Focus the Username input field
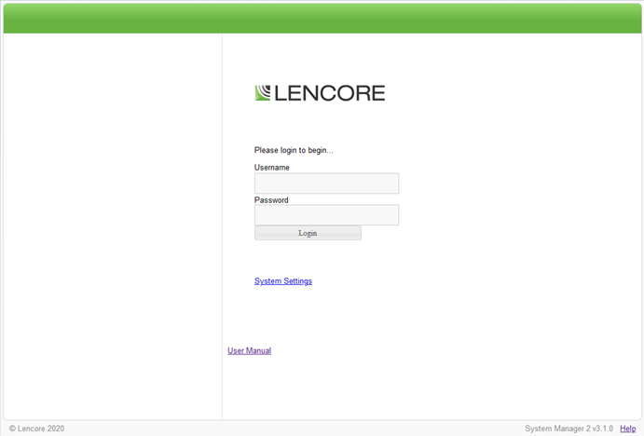 tap(326, 184)
